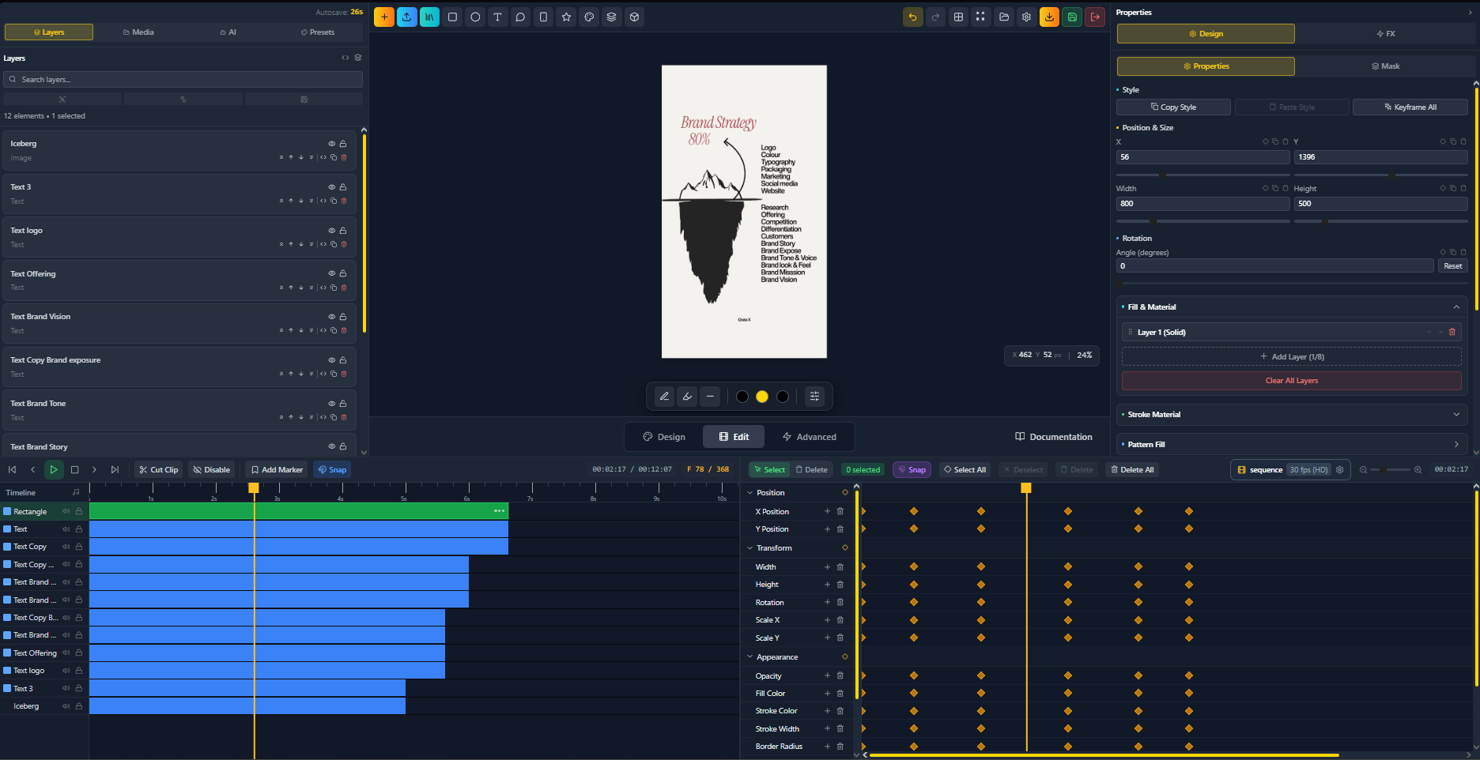The height and width of the screenshot is (760, 1480).
Task: Hide the Iceberg layer with its eye toggle
Action: pos(330,143)
